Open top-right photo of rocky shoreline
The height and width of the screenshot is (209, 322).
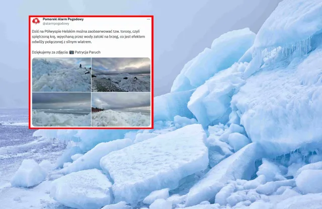coord(121,75)
